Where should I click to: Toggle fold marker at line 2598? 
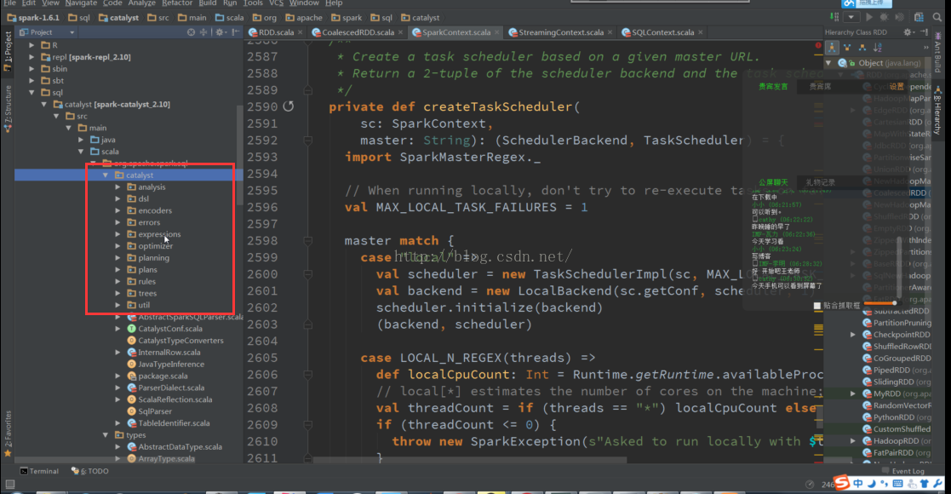(308, 241)
